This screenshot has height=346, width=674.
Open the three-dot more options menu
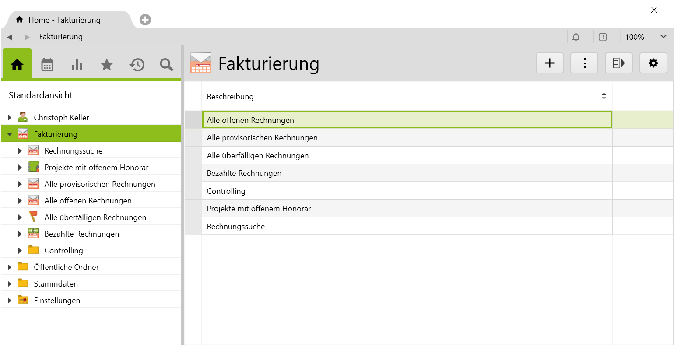[584, 63]
